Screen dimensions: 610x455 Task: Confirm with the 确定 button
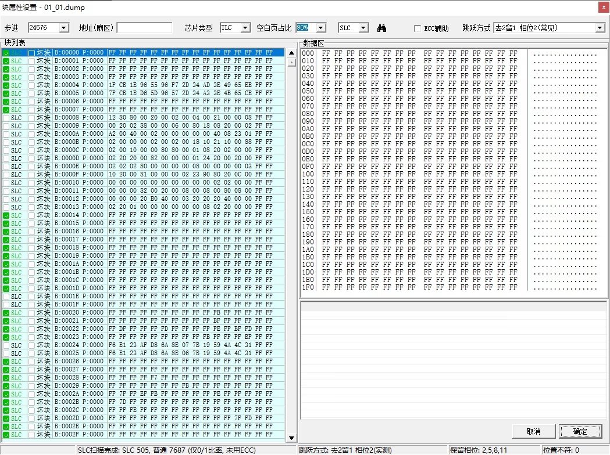point(580,431)
